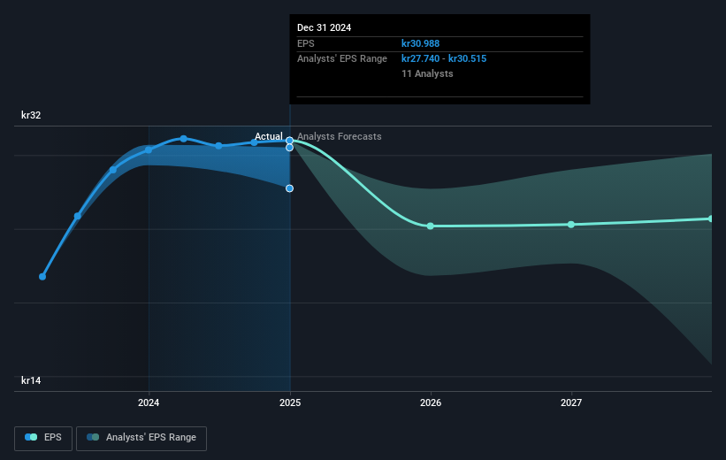Click the Analysts' EPS Range legend swatch

[93, 437]
